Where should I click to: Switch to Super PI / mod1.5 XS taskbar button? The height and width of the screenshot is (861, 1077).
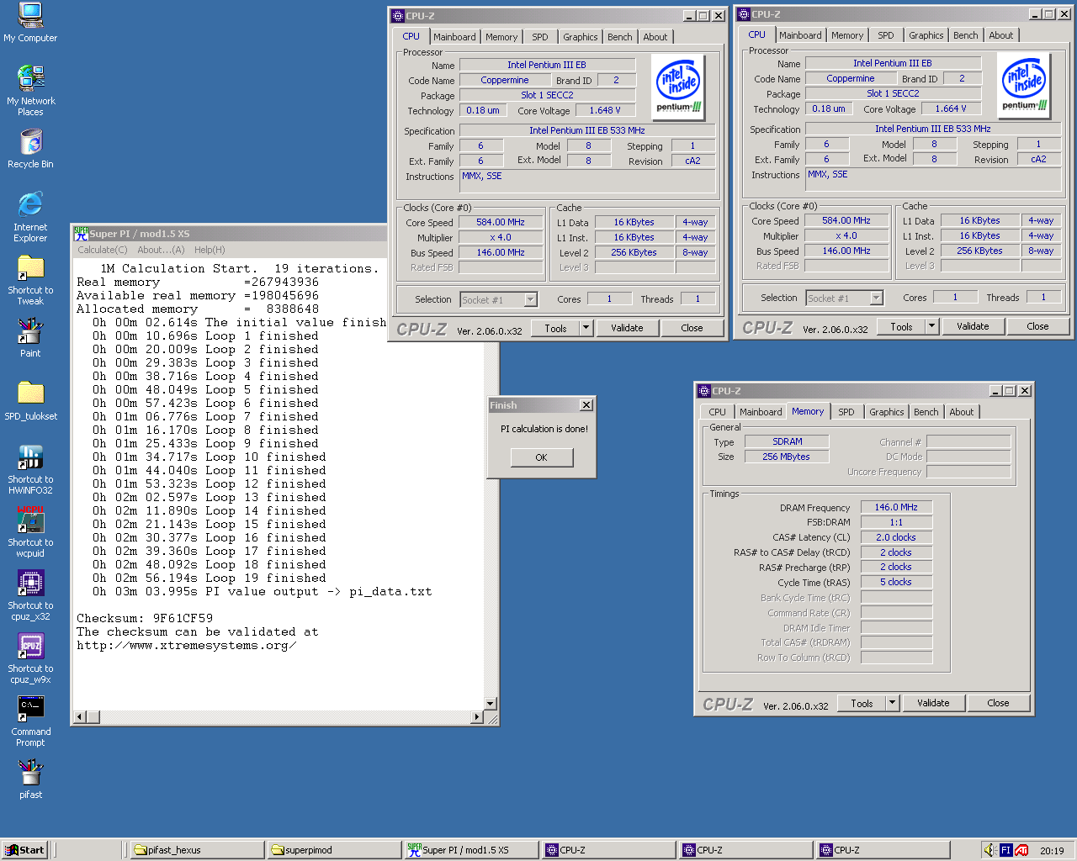tap(472, 850)
